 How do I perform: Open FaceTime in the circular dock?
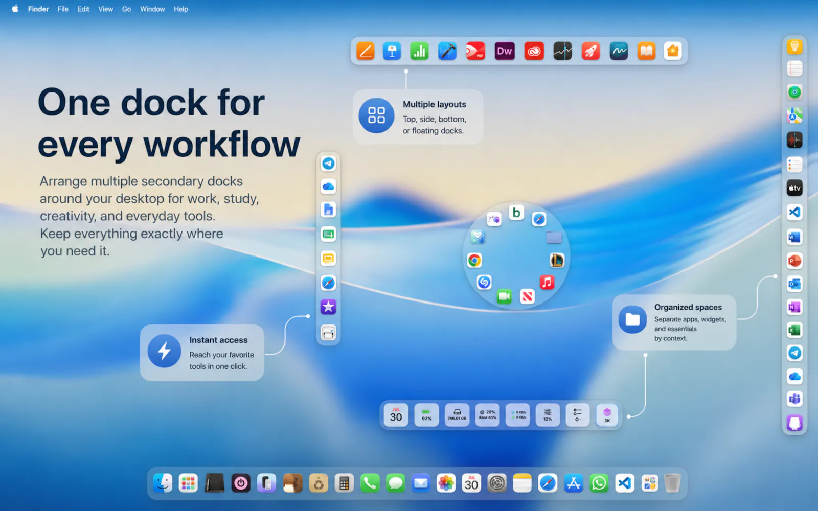click(x=504, y=296)
